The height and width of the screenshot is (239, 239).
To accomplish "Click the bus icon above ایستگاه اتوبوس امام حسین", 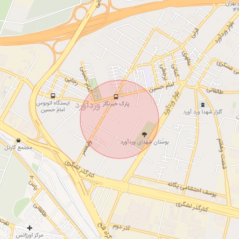I will [53, 96].
